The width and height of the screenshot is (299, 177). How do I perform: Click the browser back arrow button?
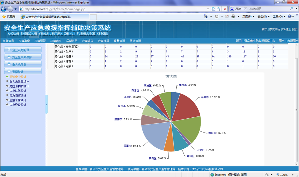[4, 9]
